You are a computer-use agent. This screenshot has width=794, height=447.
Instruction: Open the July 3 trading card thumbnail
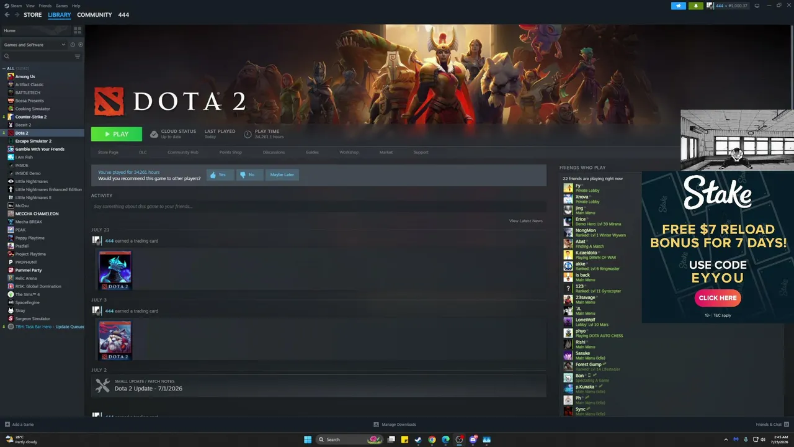click(115, 340)
